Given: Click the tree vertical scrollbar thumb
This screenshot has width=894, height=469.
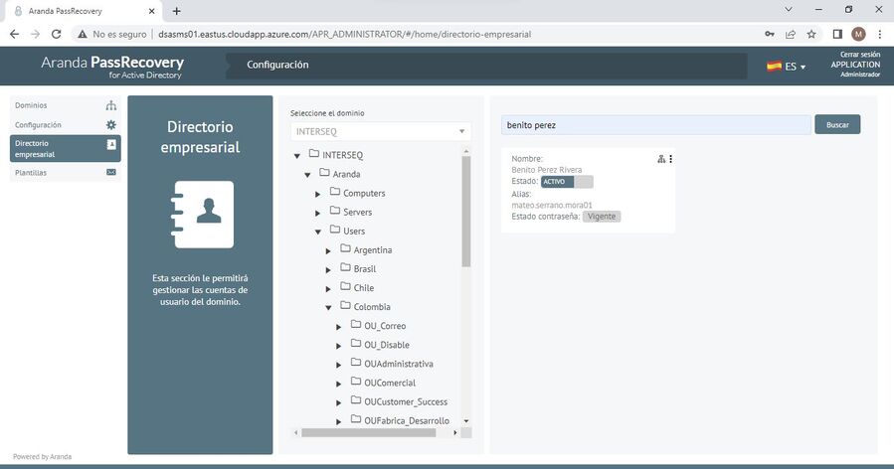Looking at the screenshot, I should point(465,212).
